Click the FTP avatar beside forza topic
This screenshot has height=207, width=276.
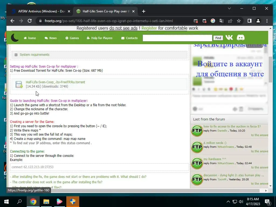(197, 131)
